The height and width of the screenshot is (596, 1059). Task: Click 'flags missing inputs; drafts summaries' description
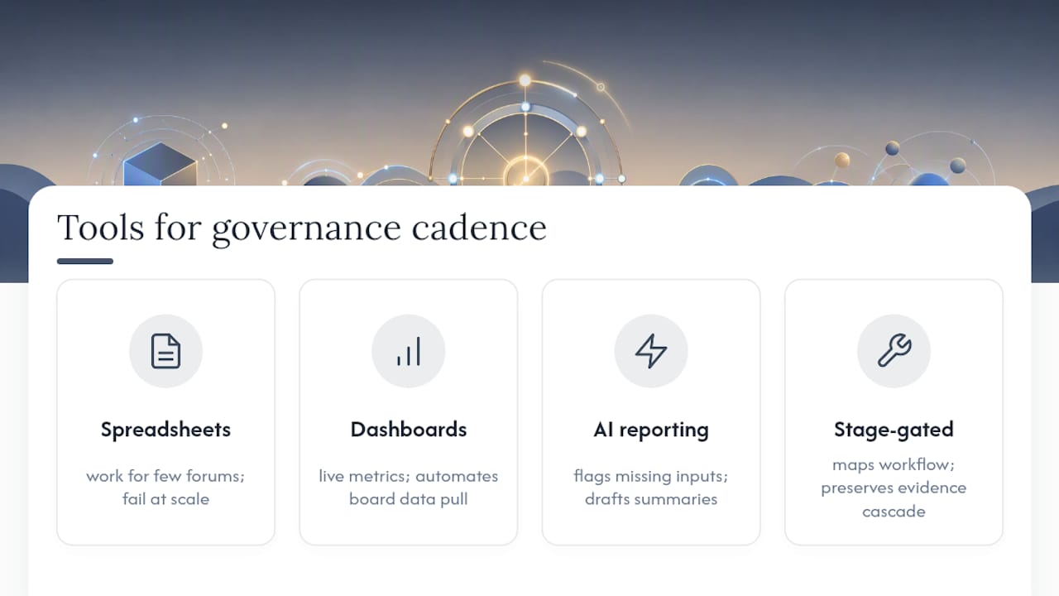(x=651, y=488)
